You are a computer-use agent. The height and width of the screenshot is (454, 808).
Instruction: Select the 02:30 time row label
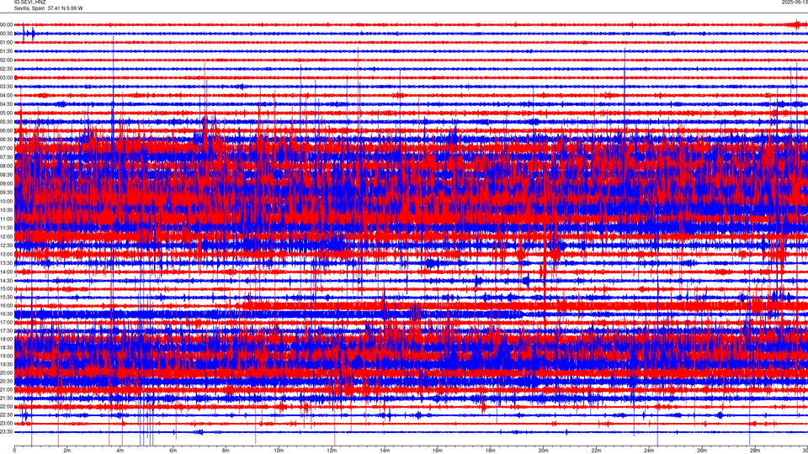[x=6, y=69]
